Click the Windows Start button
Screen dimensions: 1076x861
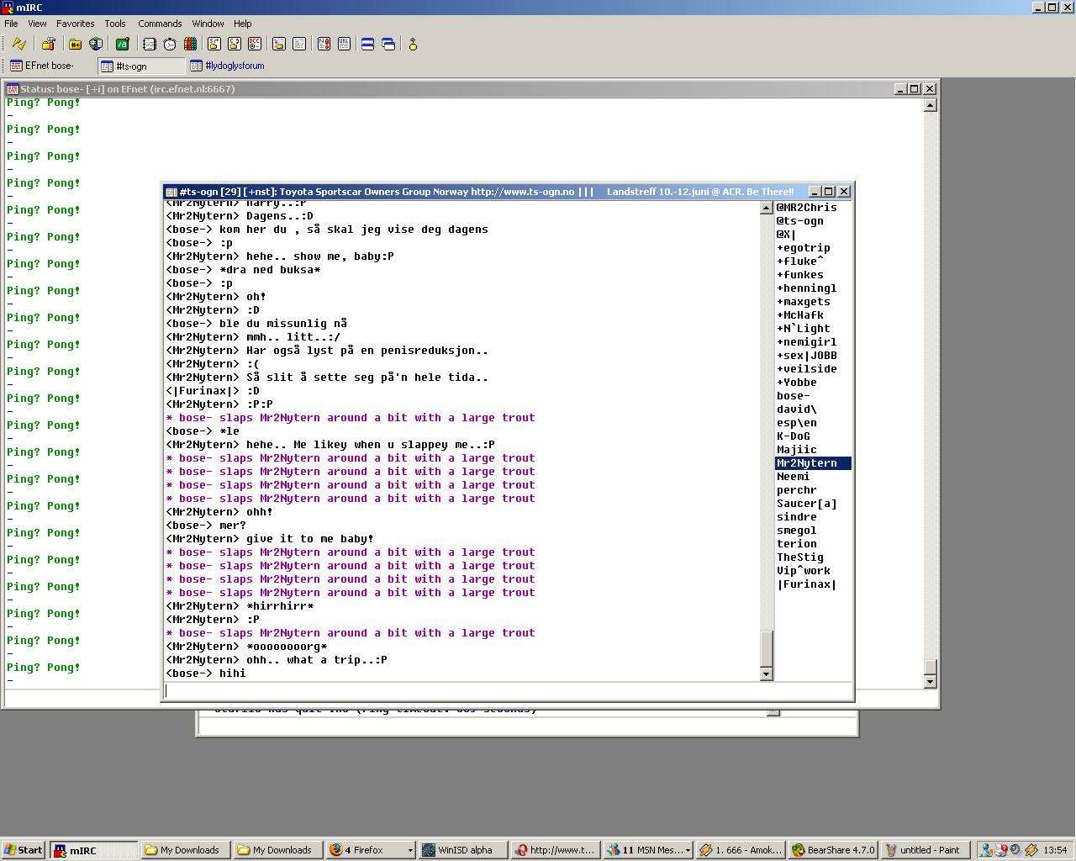pyautogui.click(x=24, y=850)
